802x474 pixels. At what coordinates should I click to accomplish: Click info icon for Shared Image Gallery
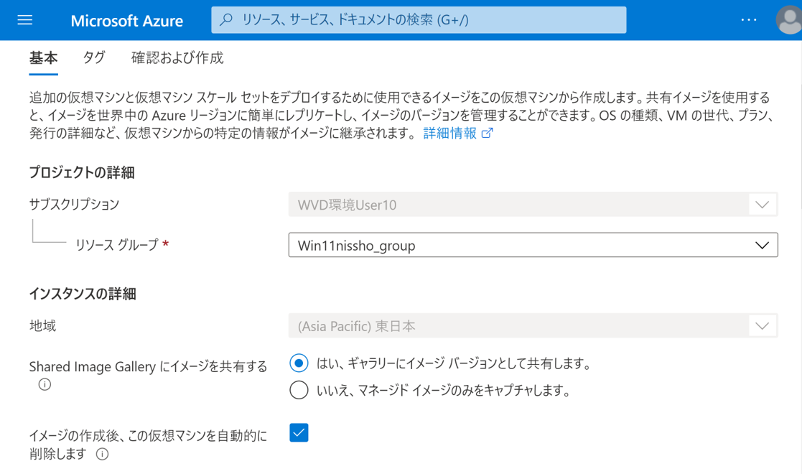[45, 384]
